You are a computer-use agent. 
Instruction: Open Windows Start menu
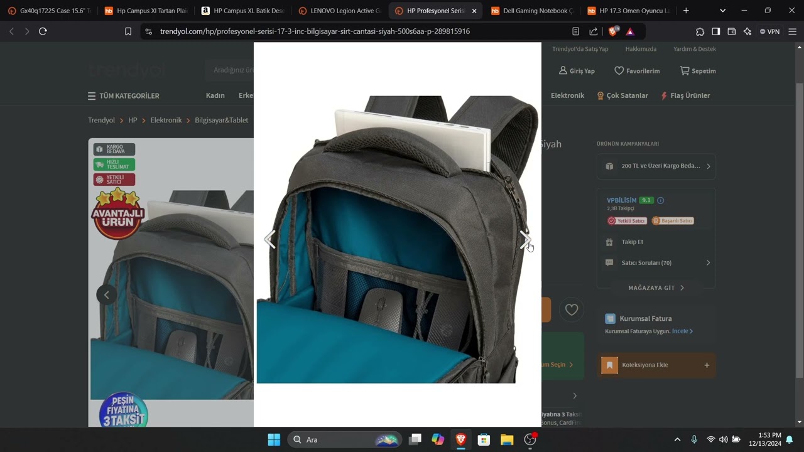[274, 439]
